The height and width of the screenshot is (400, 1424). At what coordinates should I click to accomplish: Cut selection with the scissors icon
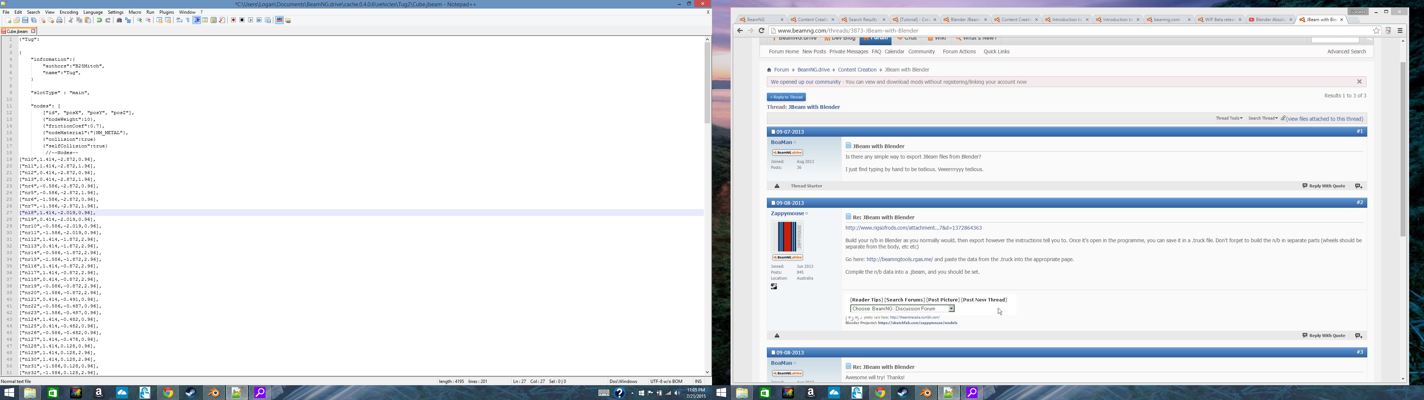click(x=71, y=20)
